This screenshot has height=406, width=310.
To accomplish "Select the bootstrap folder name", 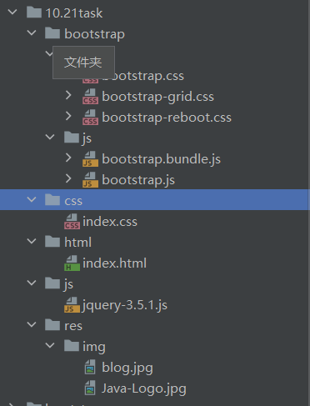I will pyautogui.click(x=95, y=34).
